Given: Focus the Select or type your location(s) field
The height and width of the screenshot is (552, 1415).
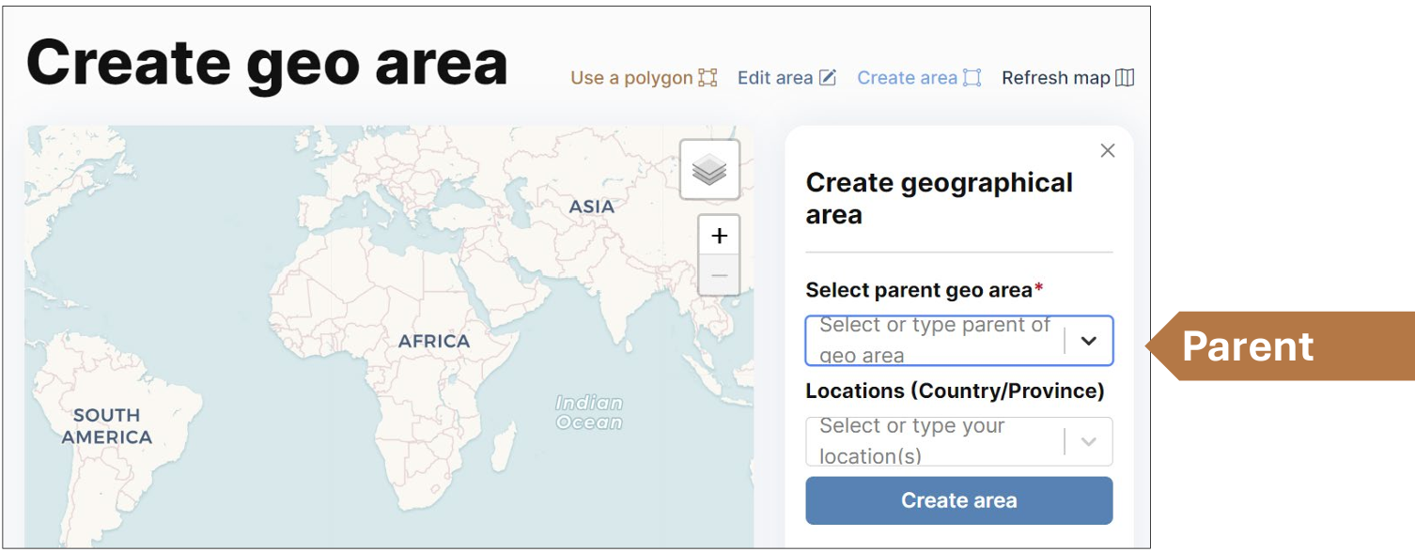Looking at the screenshot, I should click(x=934, y=441).
